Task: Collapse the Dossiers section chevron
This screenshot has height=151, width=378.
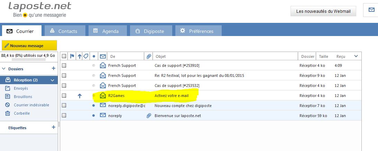Action: (x=4, y=69)
